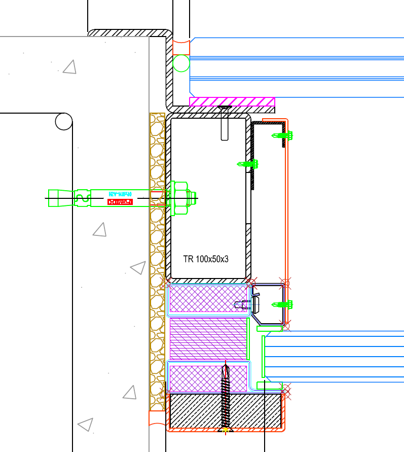Click the green rivet in lower clip profile
The height and width of the screenshot is (452, 404).
[283, 304]
